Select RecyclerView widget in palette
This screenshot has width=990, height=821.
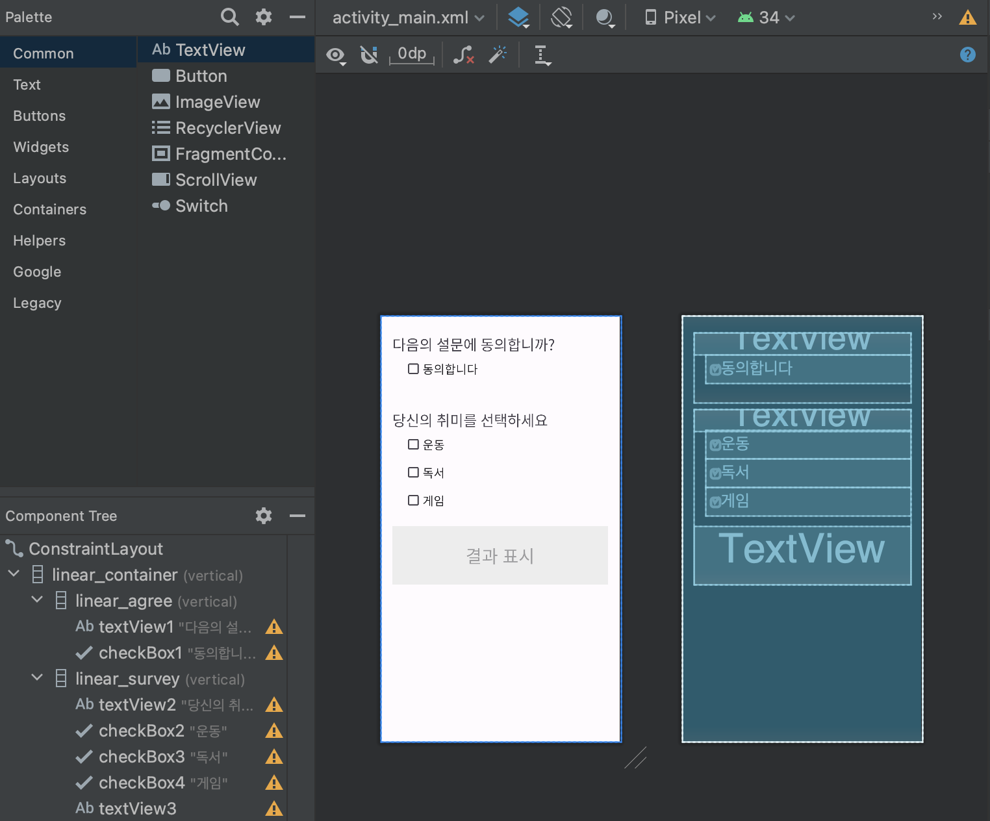click(x=226, y=128)
